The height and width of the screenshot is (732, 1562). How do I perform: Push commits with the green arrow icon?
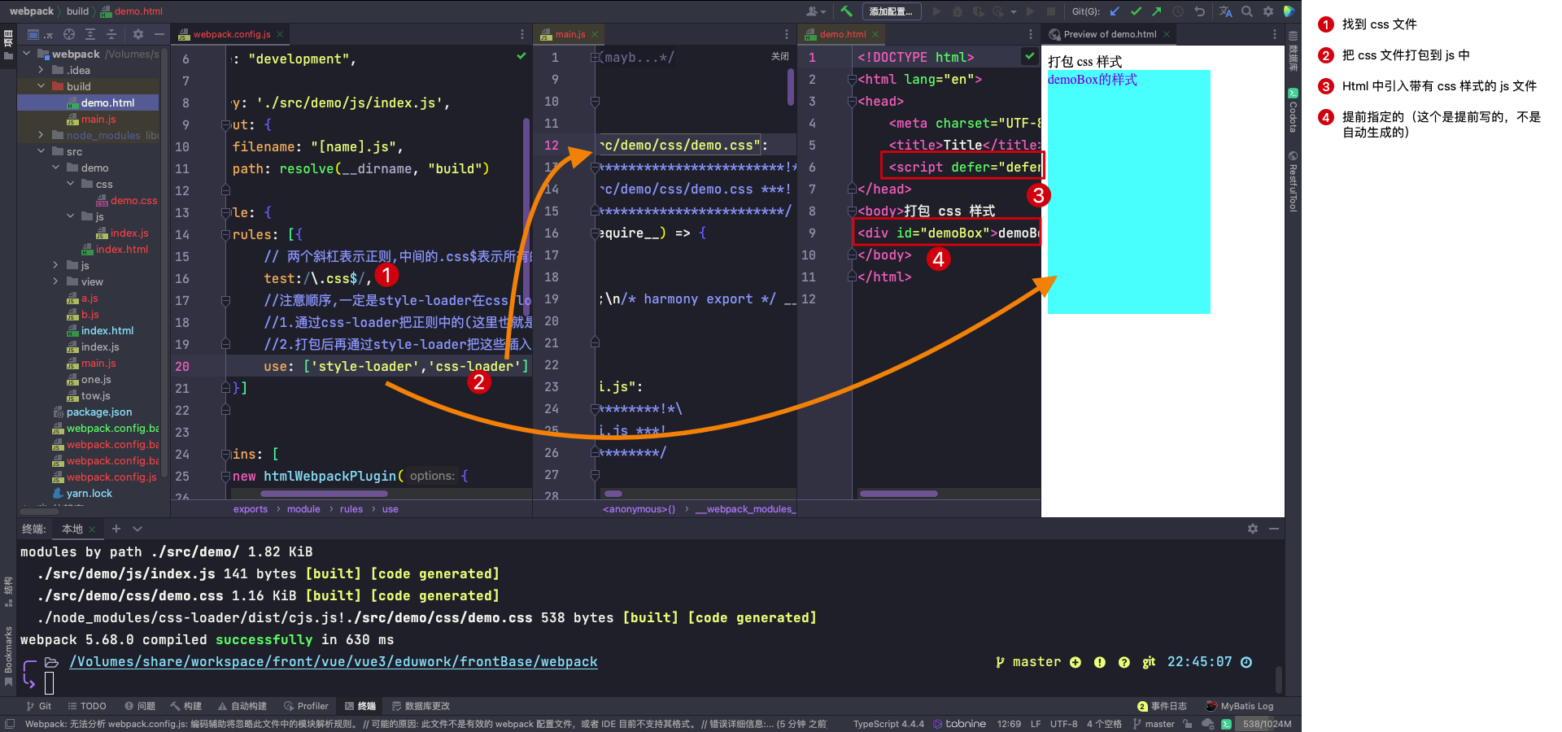(1156, 11)
